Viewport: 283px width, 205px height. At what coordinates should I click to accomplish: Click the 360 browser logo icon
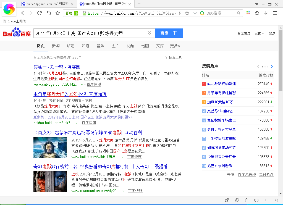click(9, 9)
